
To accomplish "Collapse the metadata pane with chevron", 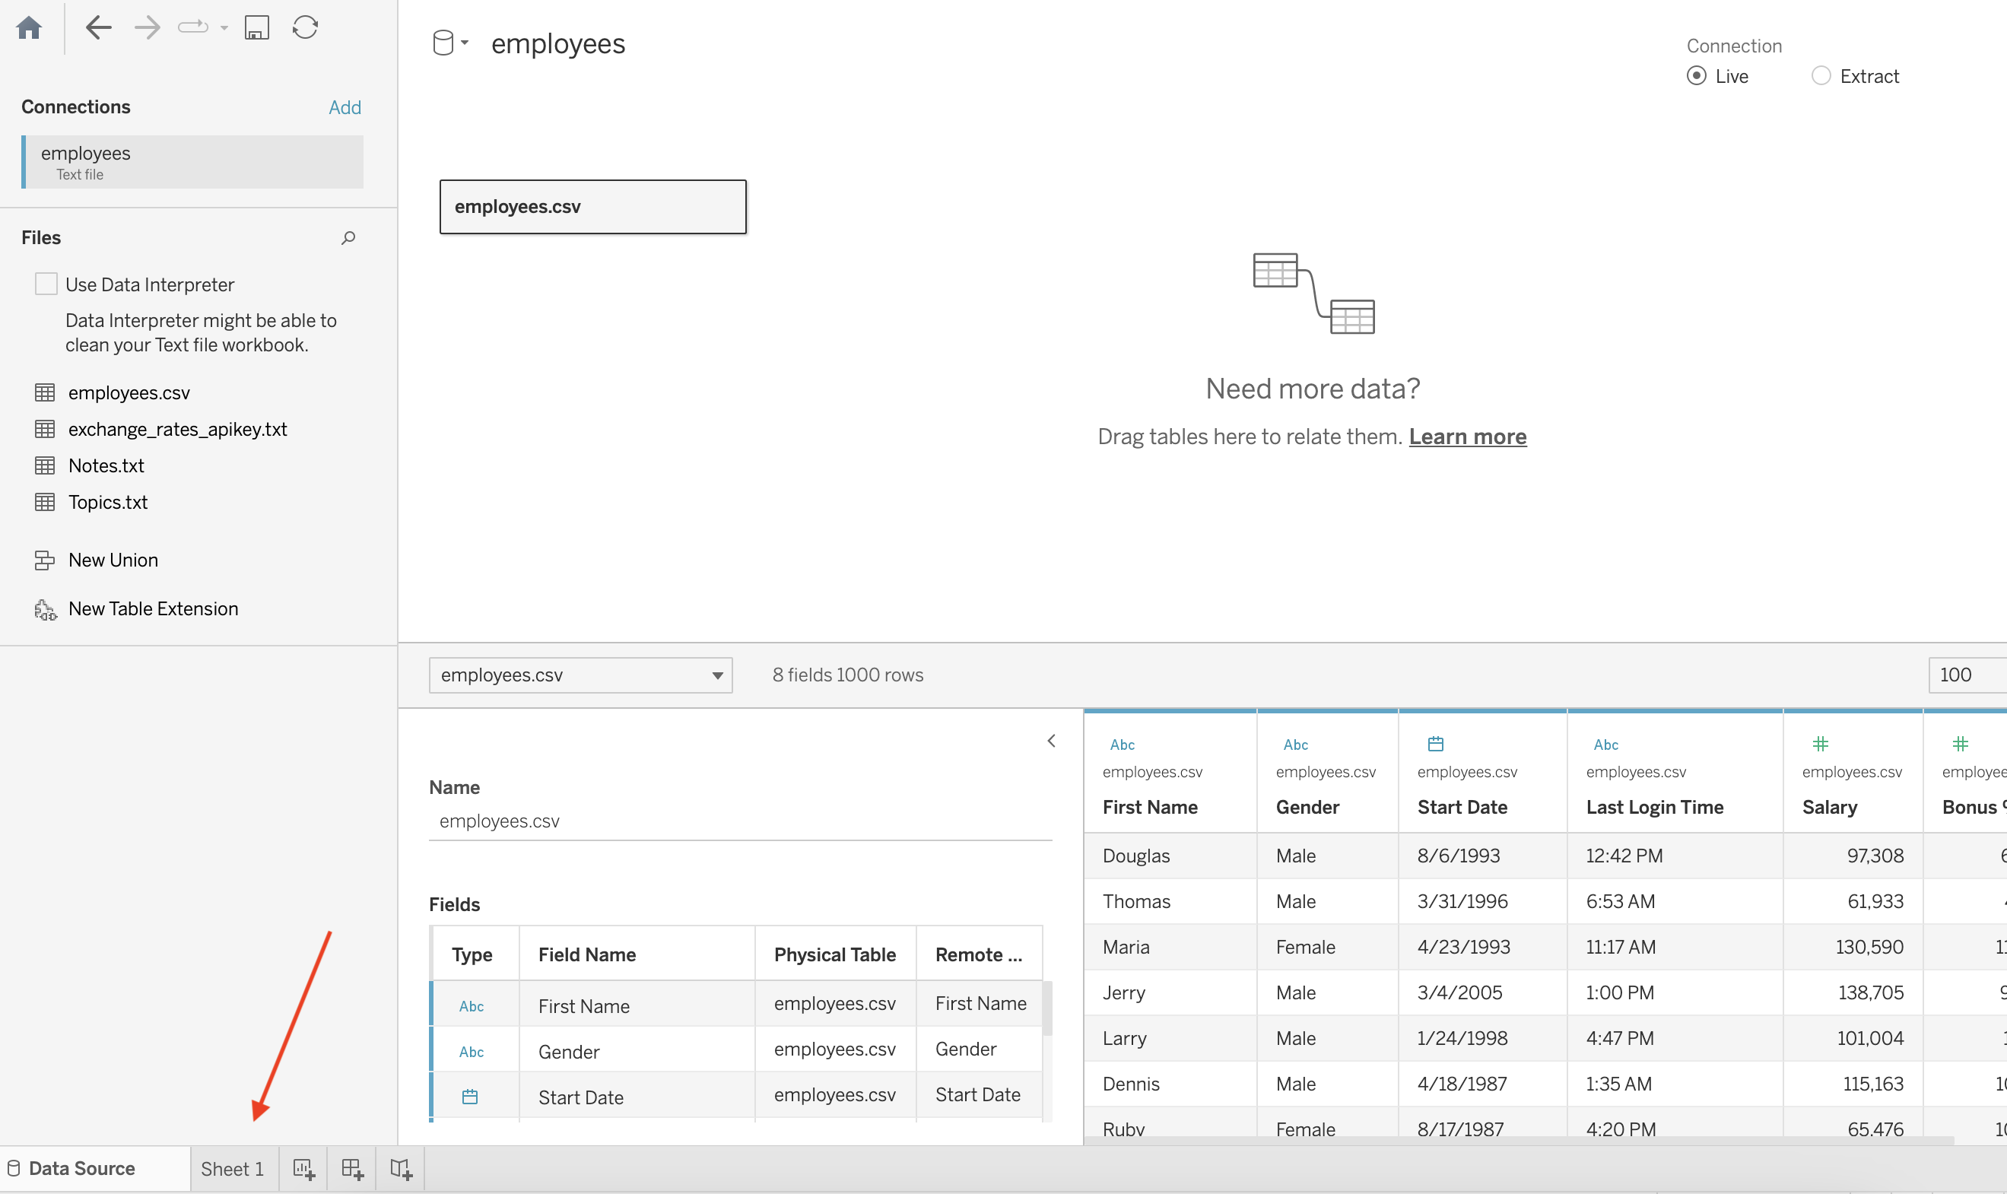I will [1050, 741].
